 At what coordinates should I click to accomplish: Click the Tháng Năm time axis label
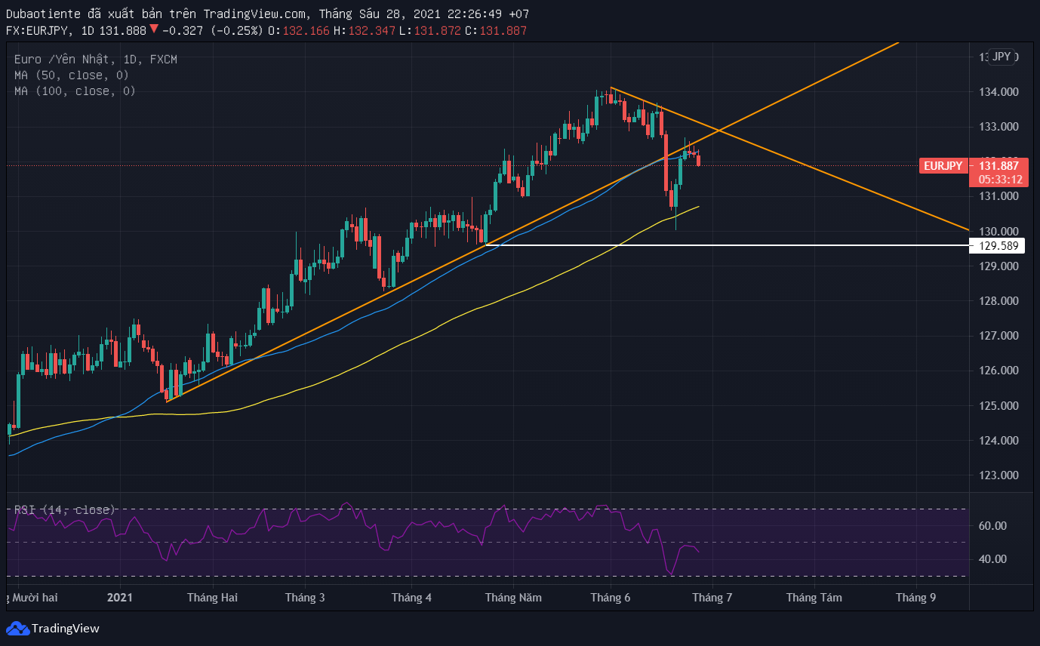(513, 598)
